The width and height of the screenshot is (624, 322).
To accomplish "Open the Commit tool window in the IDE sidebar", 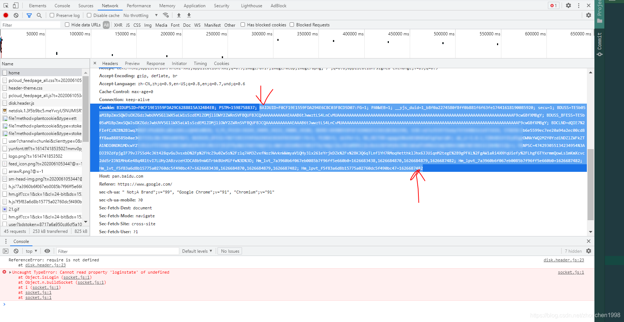I will 599,44.
